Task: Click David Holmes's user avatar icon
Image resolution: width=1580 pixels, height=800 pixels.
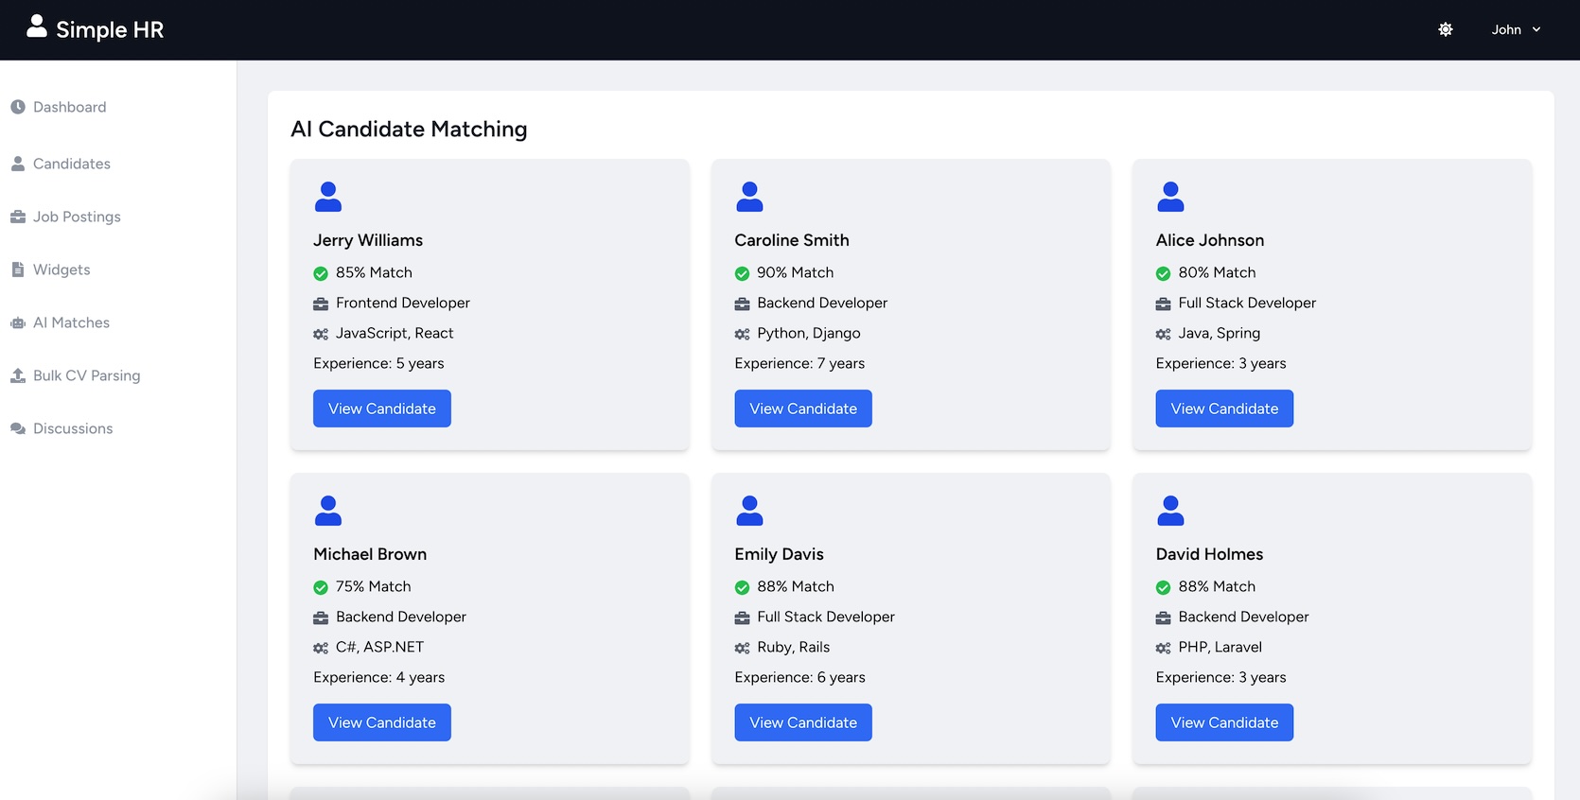Action: click(x=1170, y=511)
